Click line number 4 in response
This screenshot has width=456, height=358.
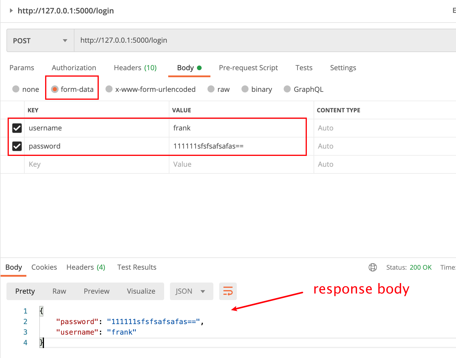point(25,342)
